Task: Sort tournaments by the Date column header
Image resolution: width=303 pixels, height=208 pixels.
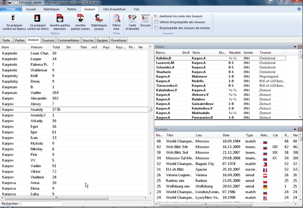Action: (232, 135)
